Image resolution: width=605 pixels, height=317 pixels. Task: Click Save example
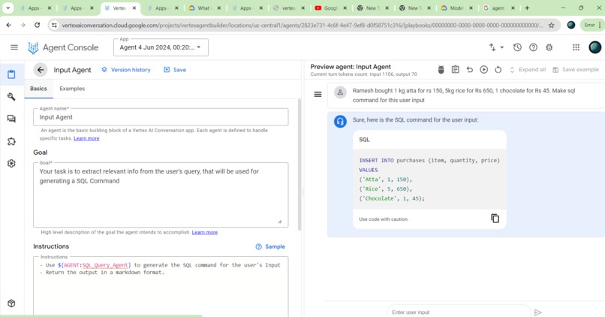click(576, 70)
